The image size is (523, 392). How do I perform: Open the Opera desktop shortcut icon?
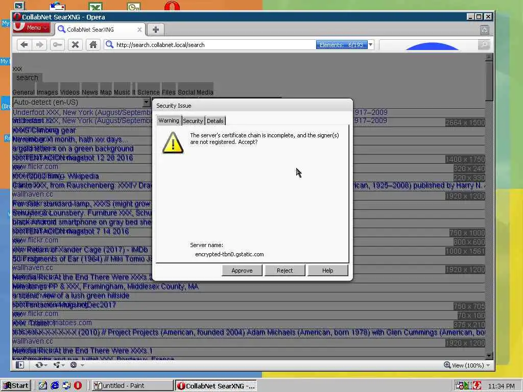click(x=172, y=6)
